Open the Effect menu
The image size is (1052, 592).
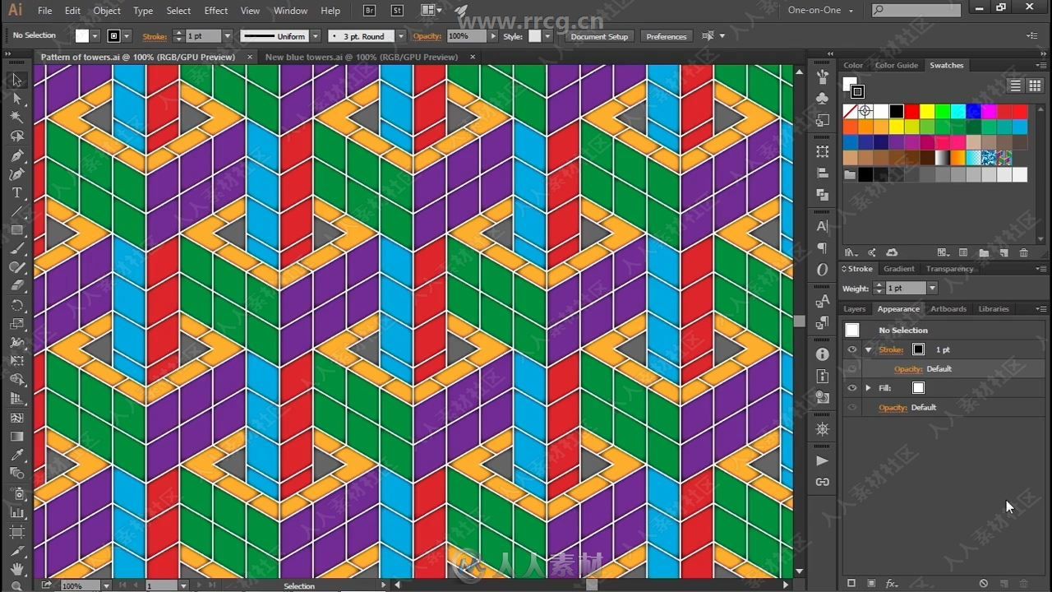click(x=216, y=11)
